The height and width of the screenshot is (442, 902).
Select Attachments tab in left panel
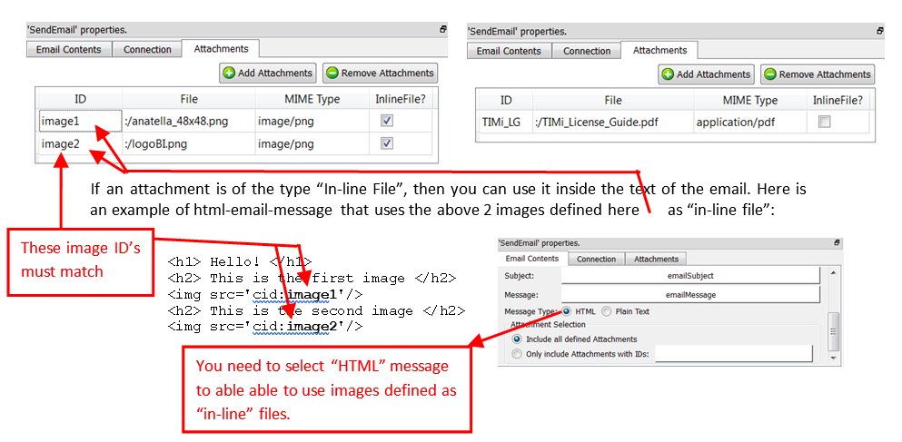coord(221,48)
